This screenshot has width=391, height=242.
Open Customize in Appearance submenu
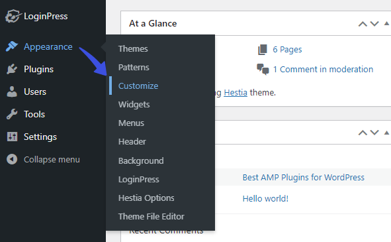(138, 86)
